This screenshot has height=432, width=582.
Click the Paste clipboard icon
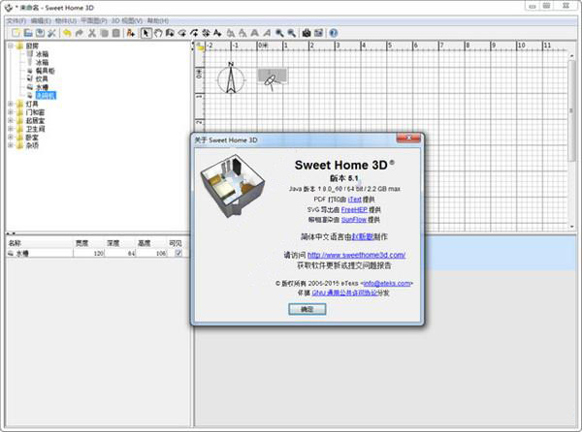[116, 33]
